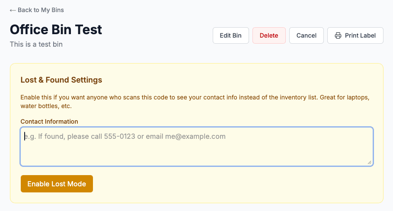Image resolution: width=393 pixels, height=211 pixels.
Task: Click empty yellow space right of settings heading
Action: pyautogui.click(x=238, y=80)
